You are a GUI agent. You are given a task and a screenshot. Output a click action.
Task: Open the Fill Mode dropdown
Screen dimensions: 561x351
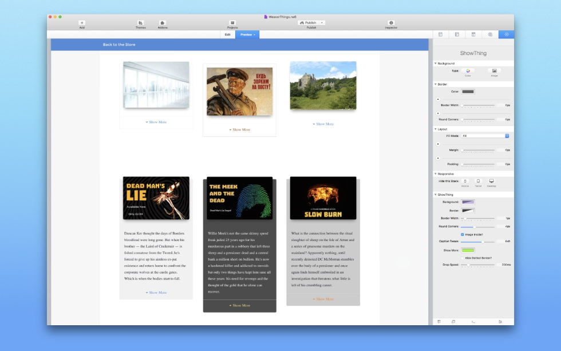coord(485,136)
